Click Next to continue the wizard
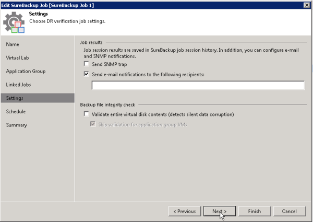The image size is (313, 222). coord(219,211)
